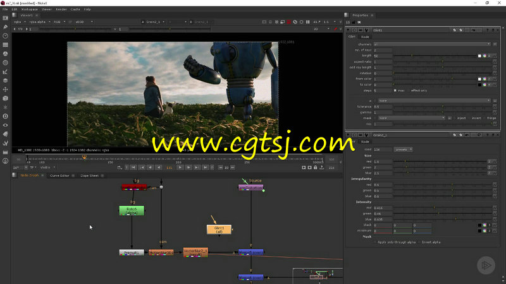The width and height of the screenshot is (506, 284).
Task: Toggle the 'effect only' checkbox
Action: coord(409,90)
